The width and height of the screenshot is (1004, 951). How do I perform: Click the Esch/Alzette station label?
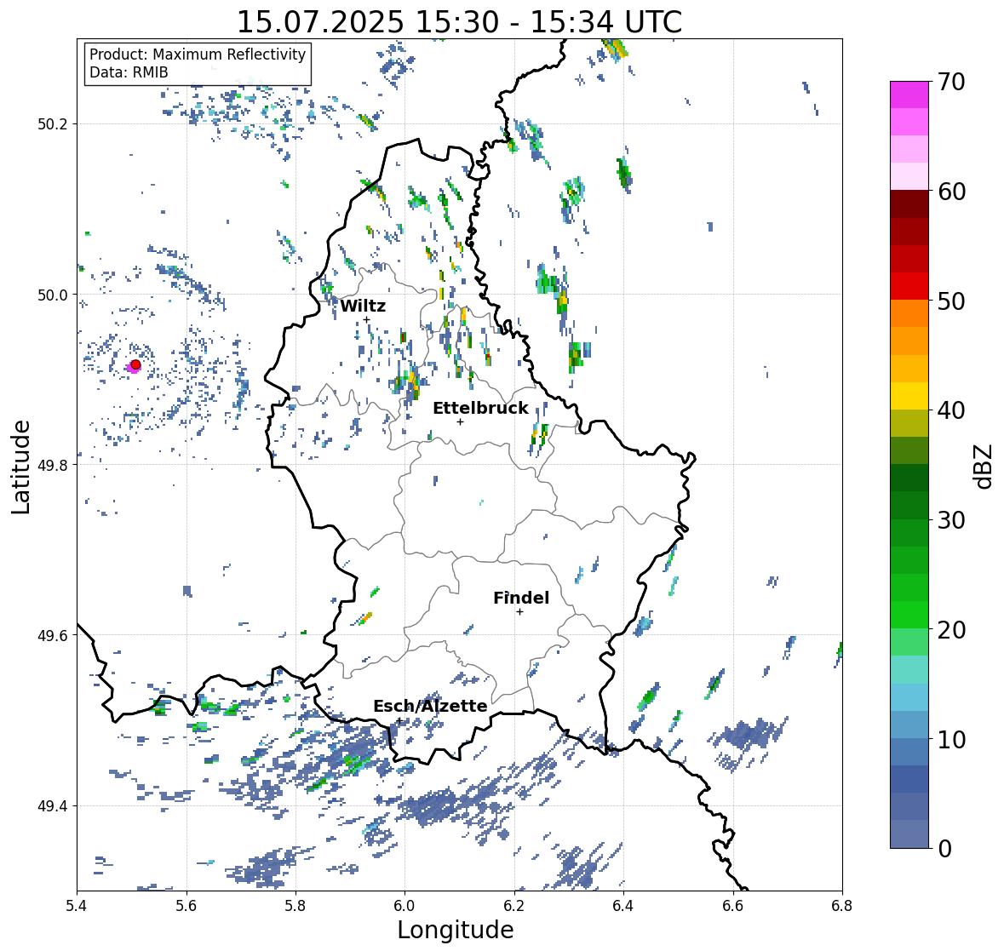(430, 706)
